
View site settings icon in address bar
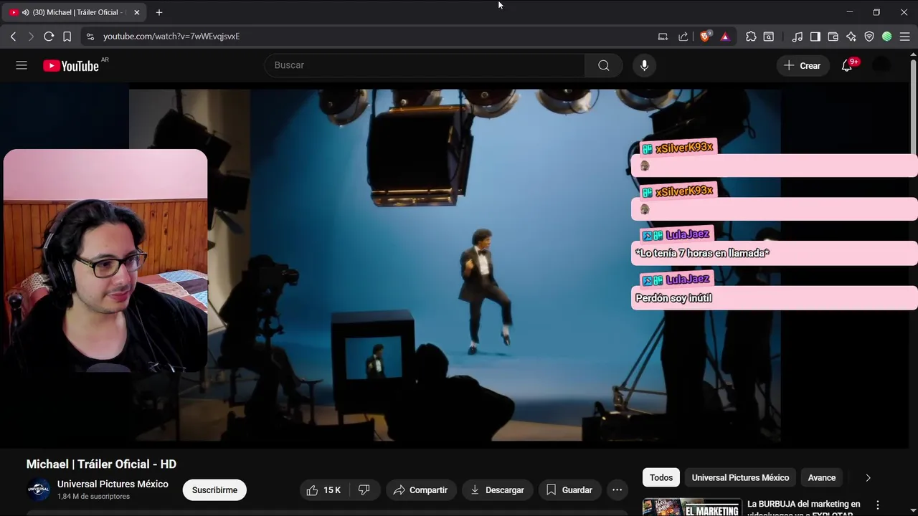90,36
